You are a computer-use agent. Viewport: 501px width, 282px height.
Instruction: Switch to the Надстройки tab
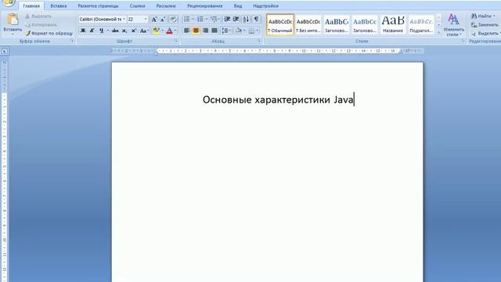(x=265, y=5)
